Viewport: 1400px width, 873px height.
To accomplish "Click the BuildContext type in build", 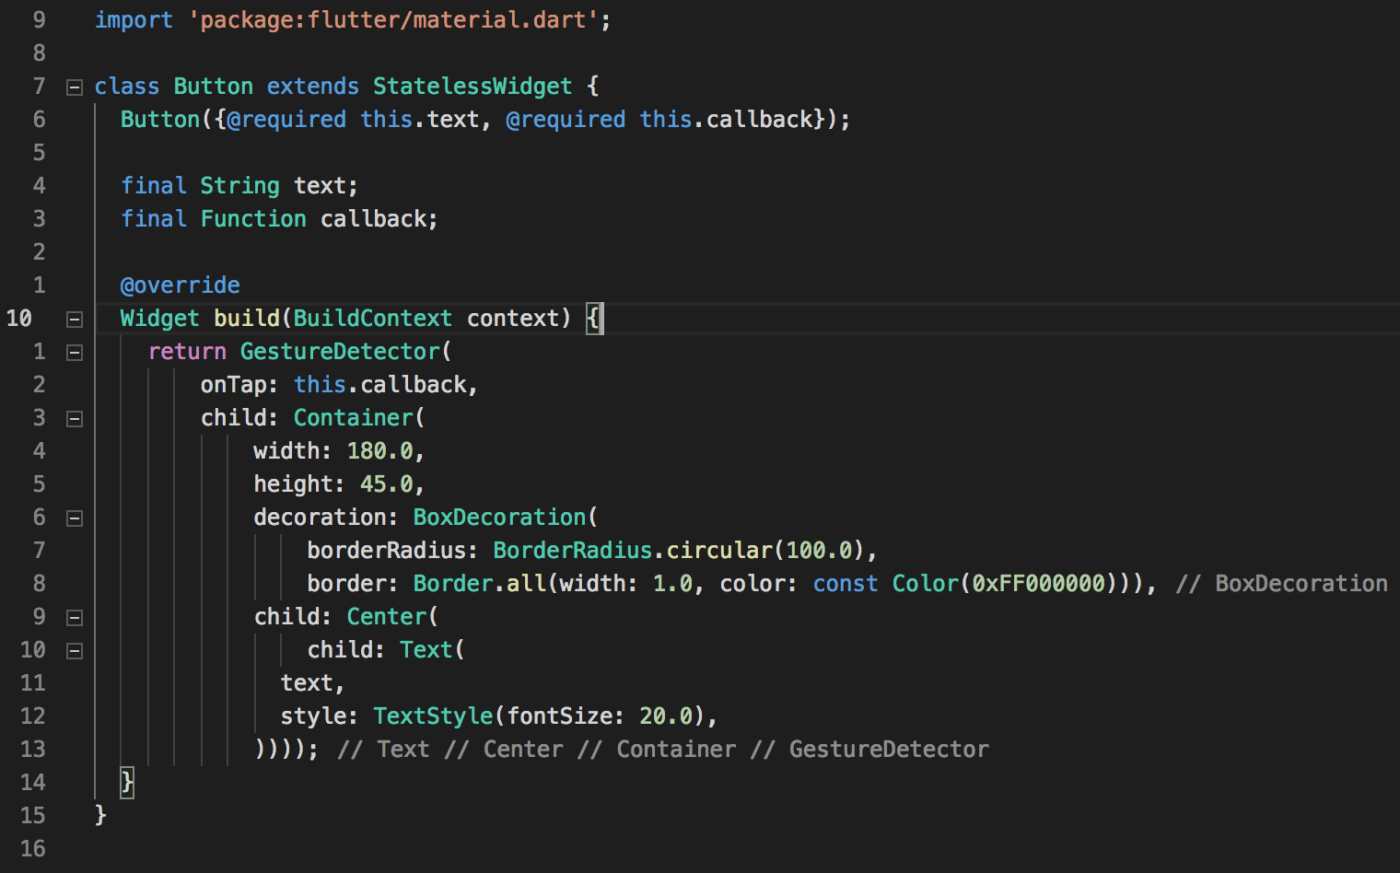I will 372,319.
